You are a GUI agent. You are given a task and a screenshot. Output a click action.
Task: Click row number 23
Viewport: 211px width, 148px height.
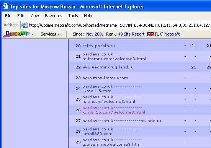click(x=78, y=78)
